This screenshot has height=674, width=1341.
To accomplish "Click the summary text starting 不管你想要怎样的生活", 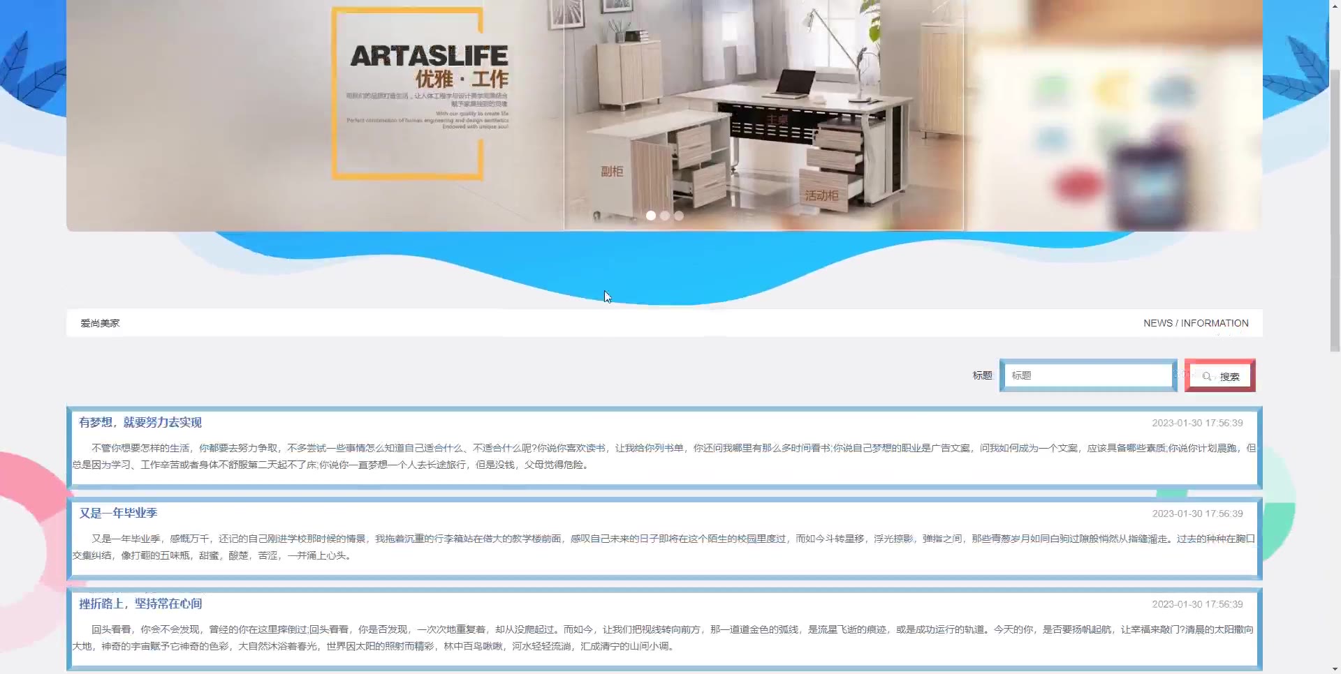I will (664, 456).
